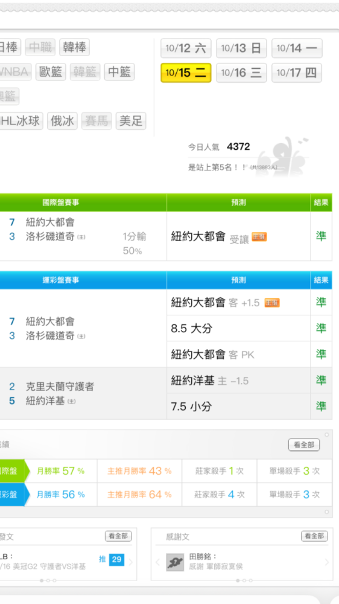The image size is (339, 604).
Task: Click 看全部 button in the record section
Action: (304, 445)
